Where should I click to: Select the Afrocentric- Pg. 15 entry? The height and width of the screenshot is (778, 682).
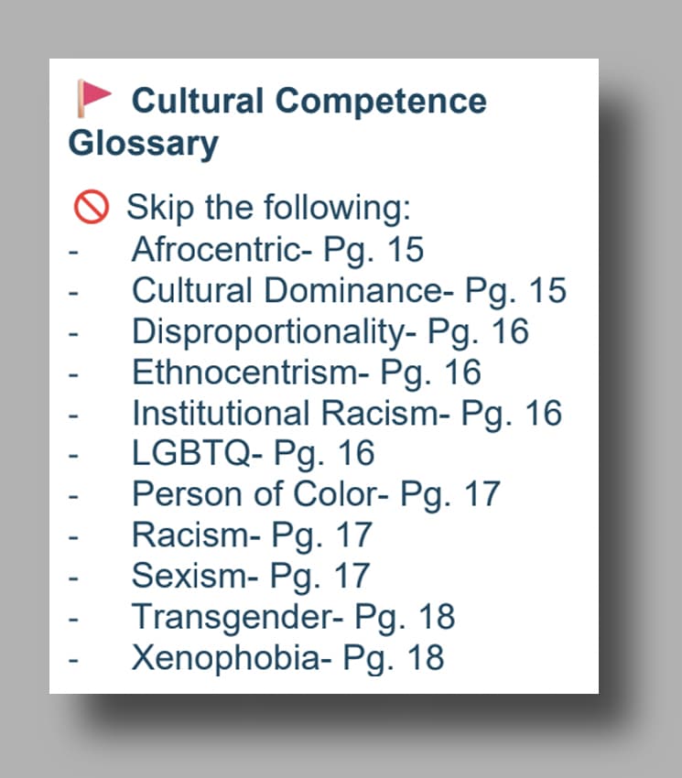tap(277, 249)
